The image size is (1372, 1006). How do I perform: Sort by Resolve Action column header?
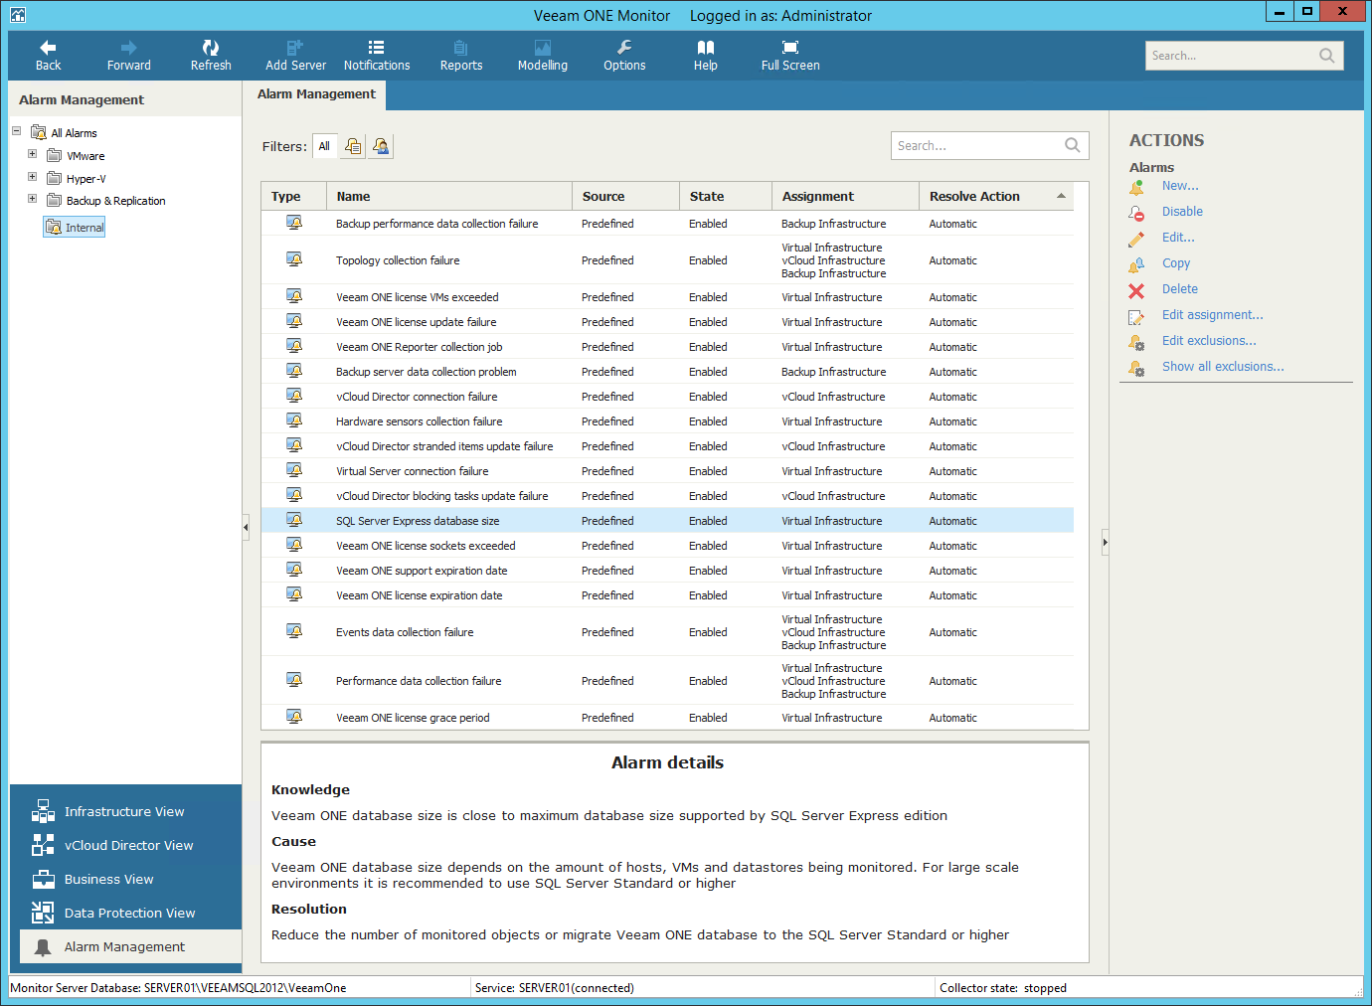(x=996, y=196)
